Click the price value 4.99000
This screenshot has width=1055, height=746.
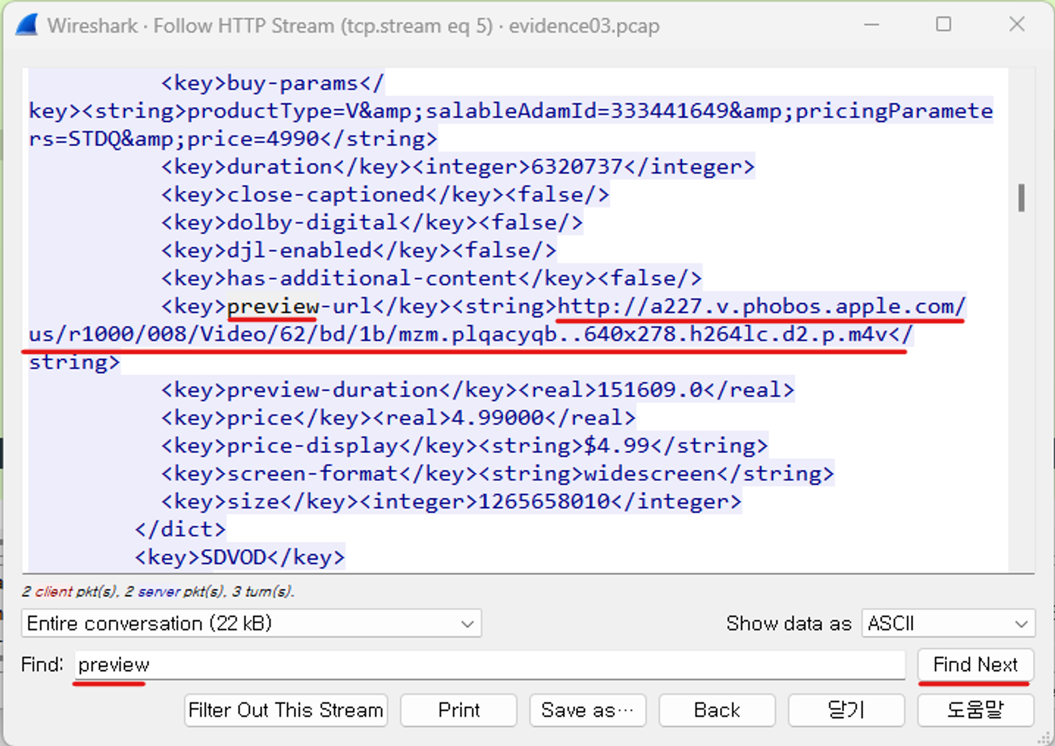pyautogui.click(x=498, y=418)
